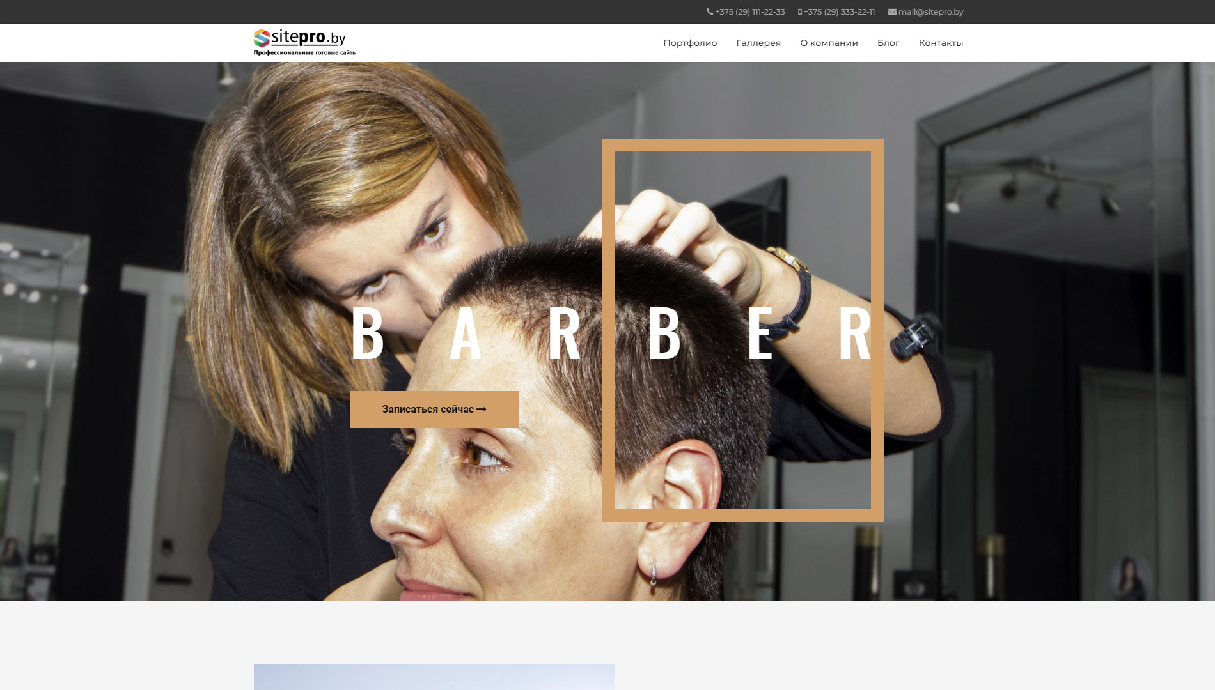Image resolution: width=1215 pixels, height=690 pixels.
Task: Open the image thumbnail below the hero banner
Action: tap(434, 677)
